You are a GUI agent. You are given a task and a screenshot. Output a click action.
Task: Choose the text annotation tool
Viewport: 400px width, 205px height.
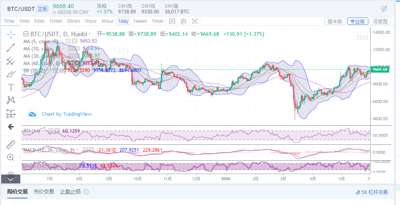pyautogui.click(x=11, y=87)
